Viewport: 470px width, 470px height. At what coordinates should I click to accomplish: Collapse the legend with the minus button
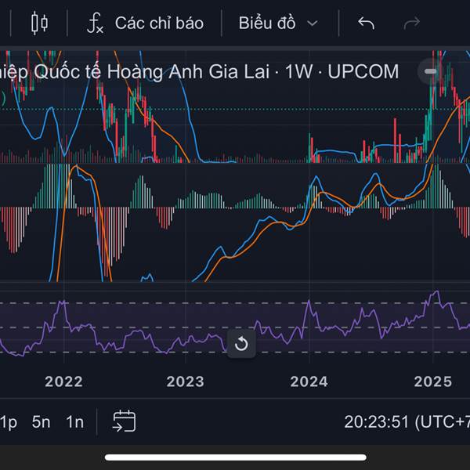(x=430, y=71)
